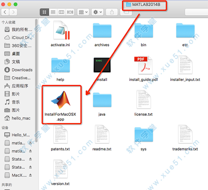208x190 pixels.
Task: Eject the second matla... volume
Action: [30, 151]
